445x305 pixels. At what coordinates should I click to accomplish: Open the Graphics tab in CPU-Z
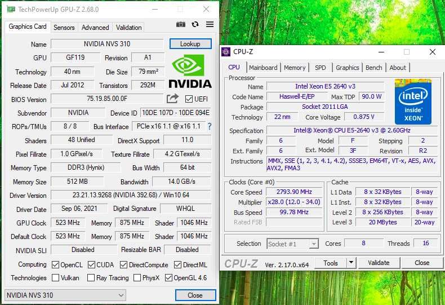pos(348,68)
